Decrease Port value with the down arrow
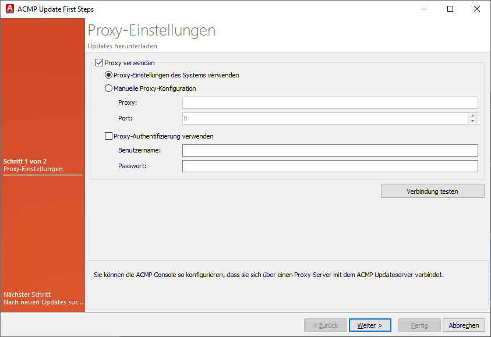The image size is (491, 337). [472, 122]
